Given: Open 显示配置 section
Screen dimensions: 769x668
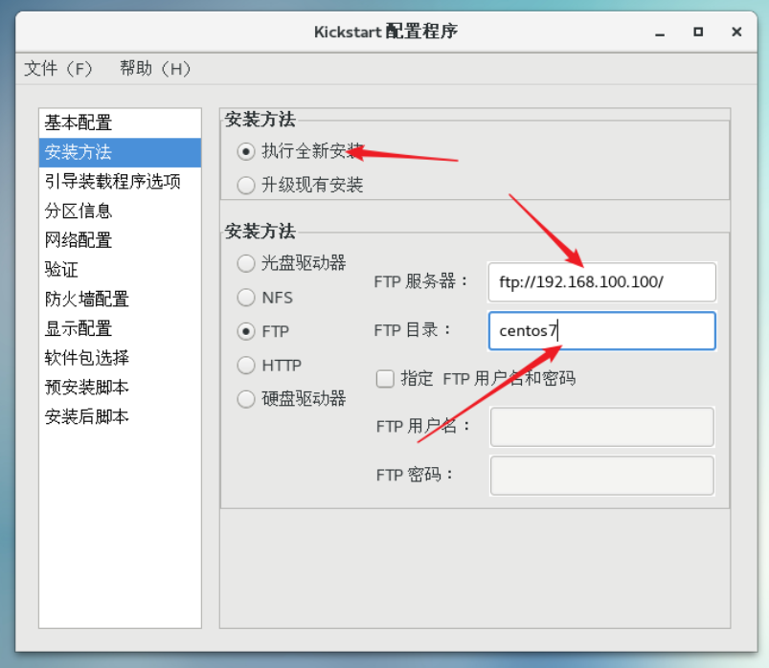Looking at the screenshot, I should 120,329.
